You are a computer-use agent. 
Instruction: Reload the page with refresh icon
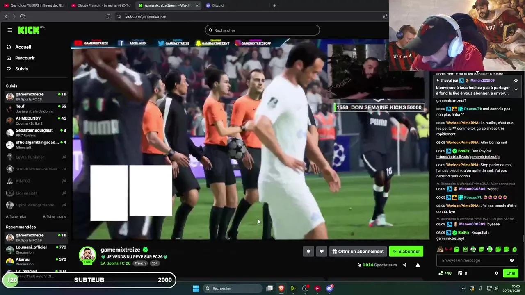[x=22, y=16]
